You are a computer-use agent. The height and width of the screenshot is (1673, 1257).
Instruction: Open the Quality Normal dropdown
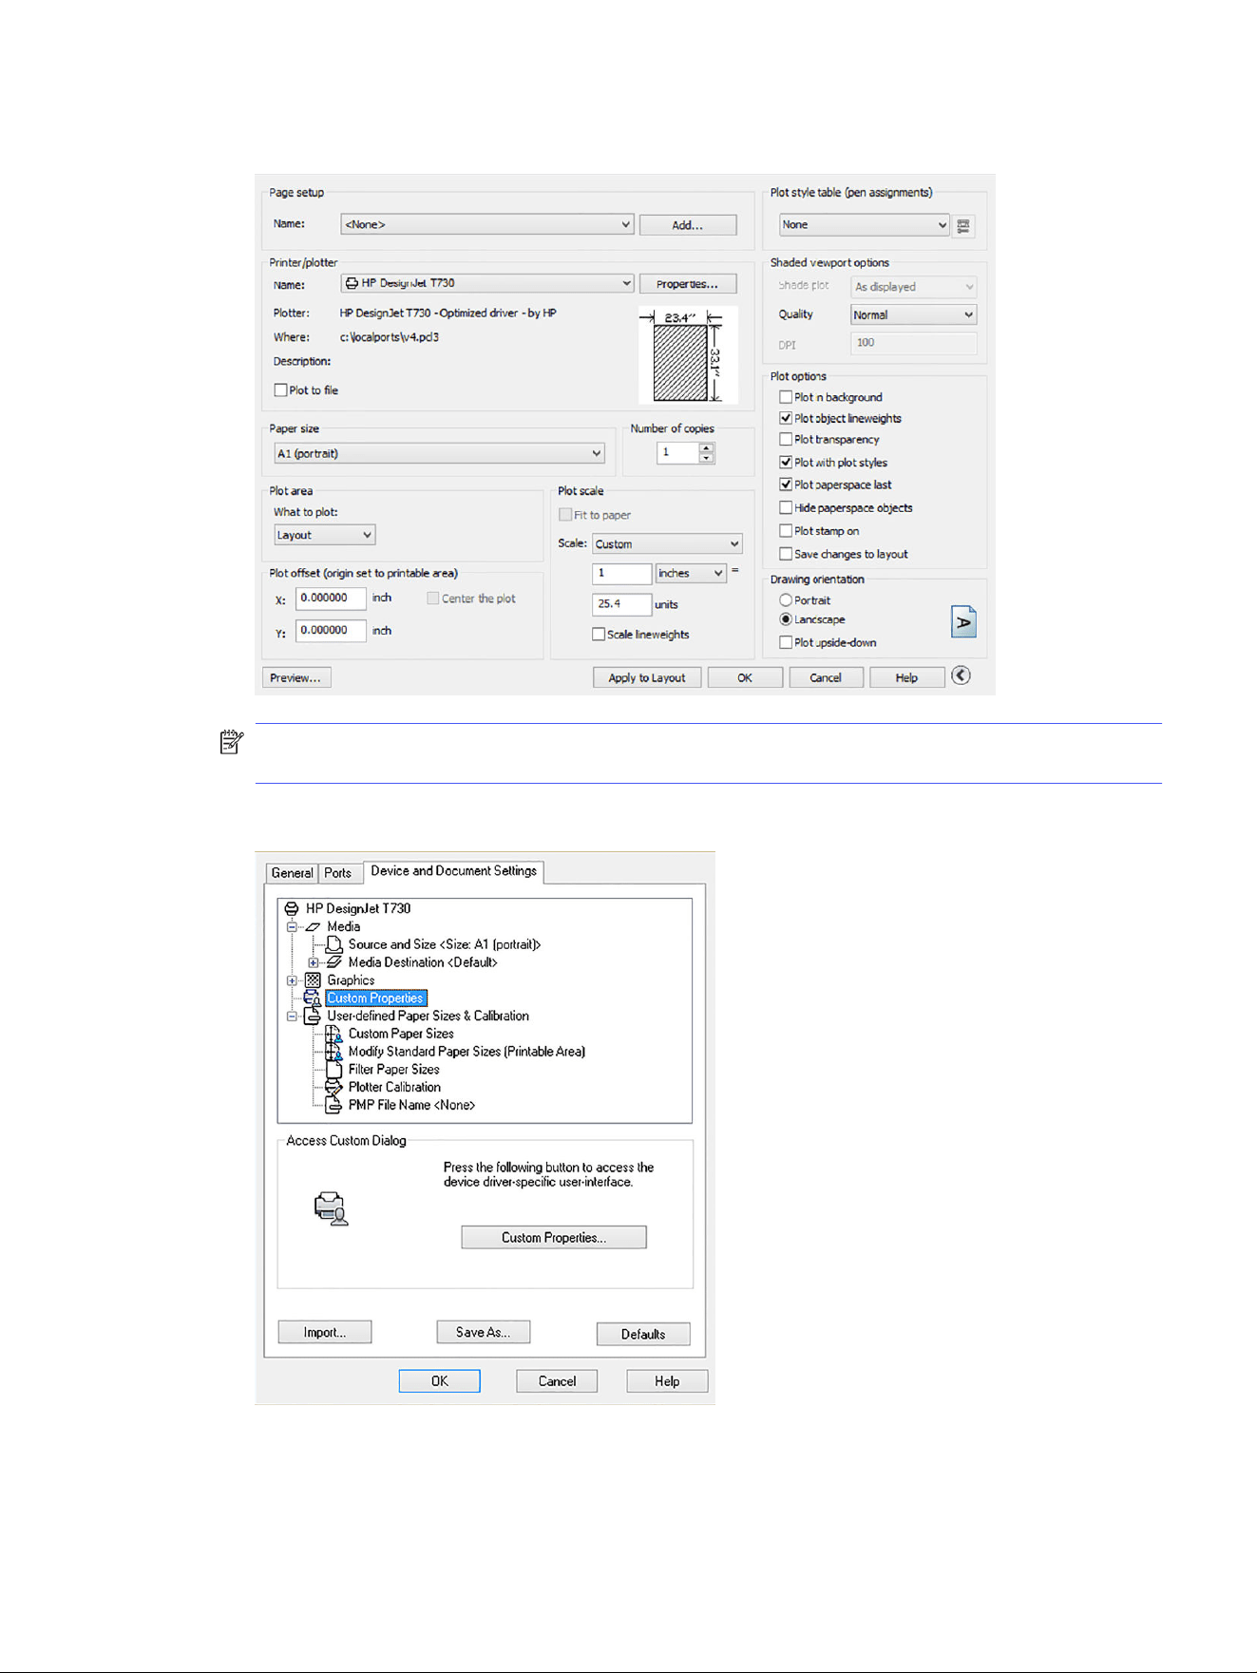pyautogui.click(x=913, y=315)
